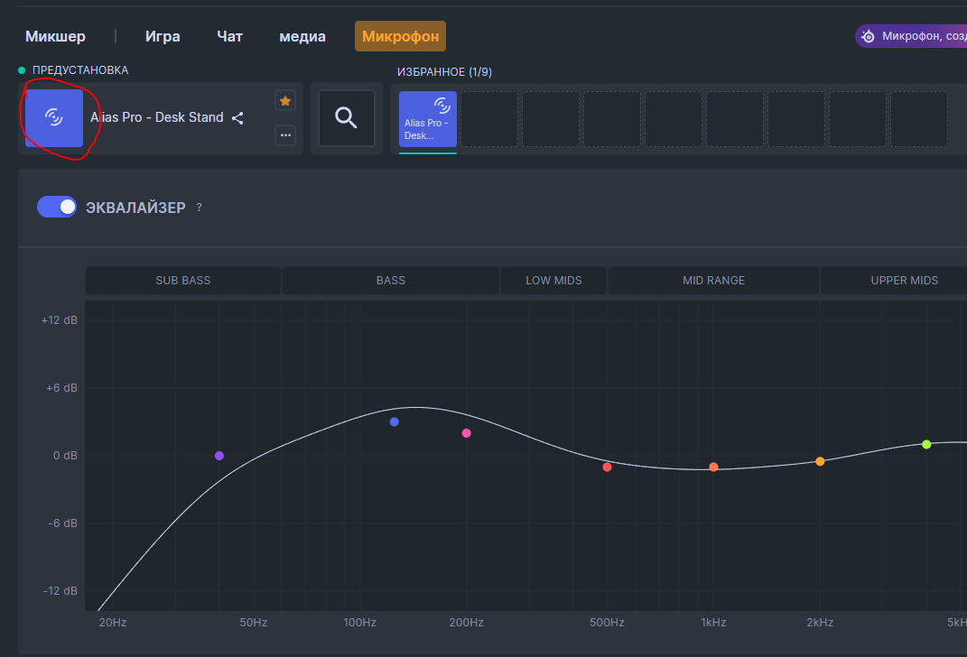Viewport: 967px width, 657px height.
Task: Click the Alias Pro preset microphone icon
Action: (54, 118)
